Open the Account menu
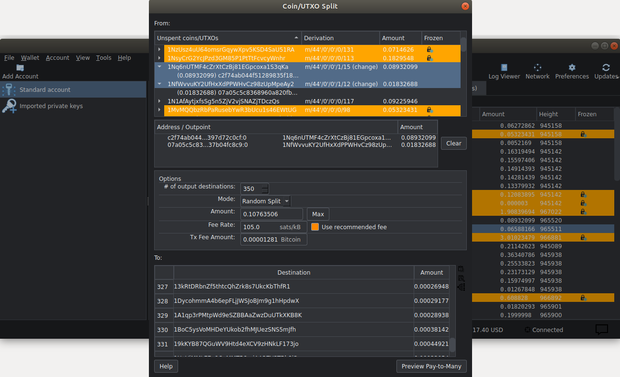Image resolution: width=620 pixels, height=377 pixels. point(57,57)
